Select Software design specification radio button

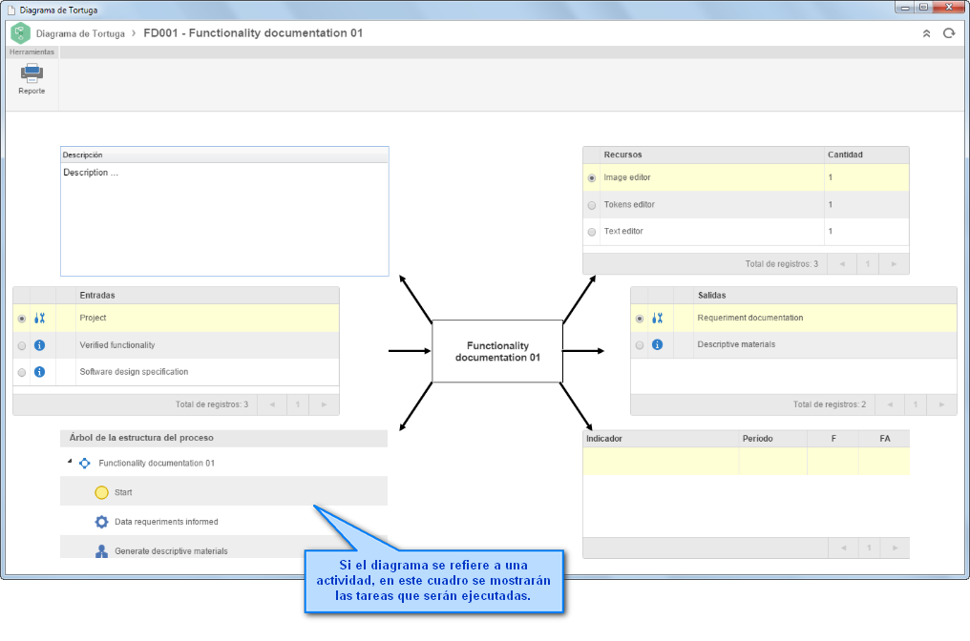click(x=22, y=372)
